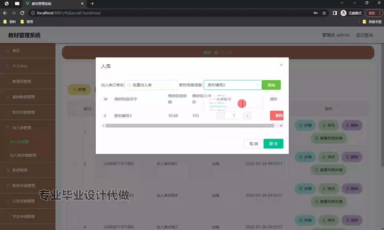Open the 常用 bookmark folder
Image resolution: width=384 pixels, height=230 pixels.
click(x=27, y=22)
